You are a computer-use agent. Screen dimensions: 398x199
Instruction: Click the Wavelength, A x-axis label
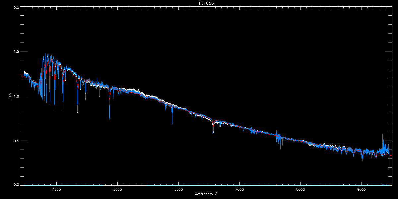[x=206, y=194]
